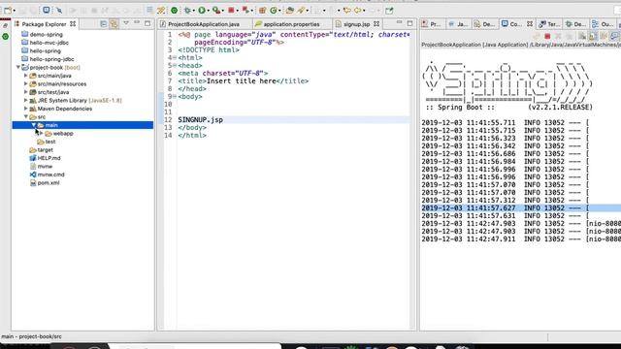Expand the src/test/java folder
This screenshot has height=349, width=621.
26,92
